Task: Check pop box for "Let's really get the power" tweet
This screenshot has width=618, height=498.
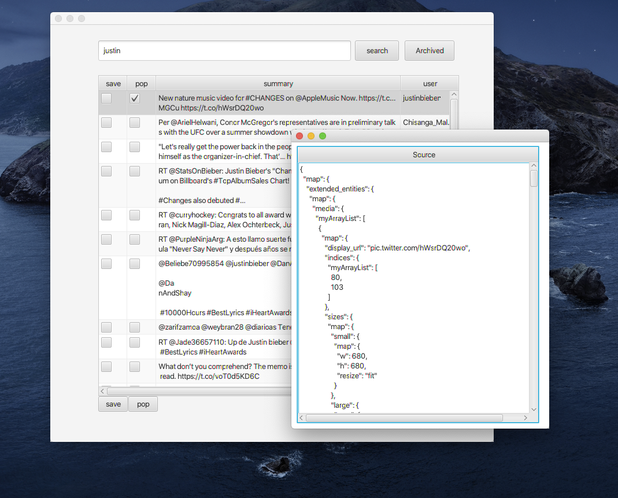Action: (135, 147)
